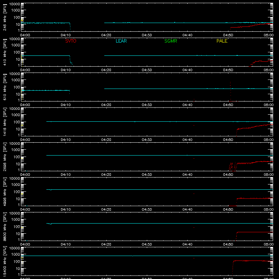This screenshot has height=279, width=279.
Task: Click 04:10 time label under 245 MHz plot
Action: (66, 35)
